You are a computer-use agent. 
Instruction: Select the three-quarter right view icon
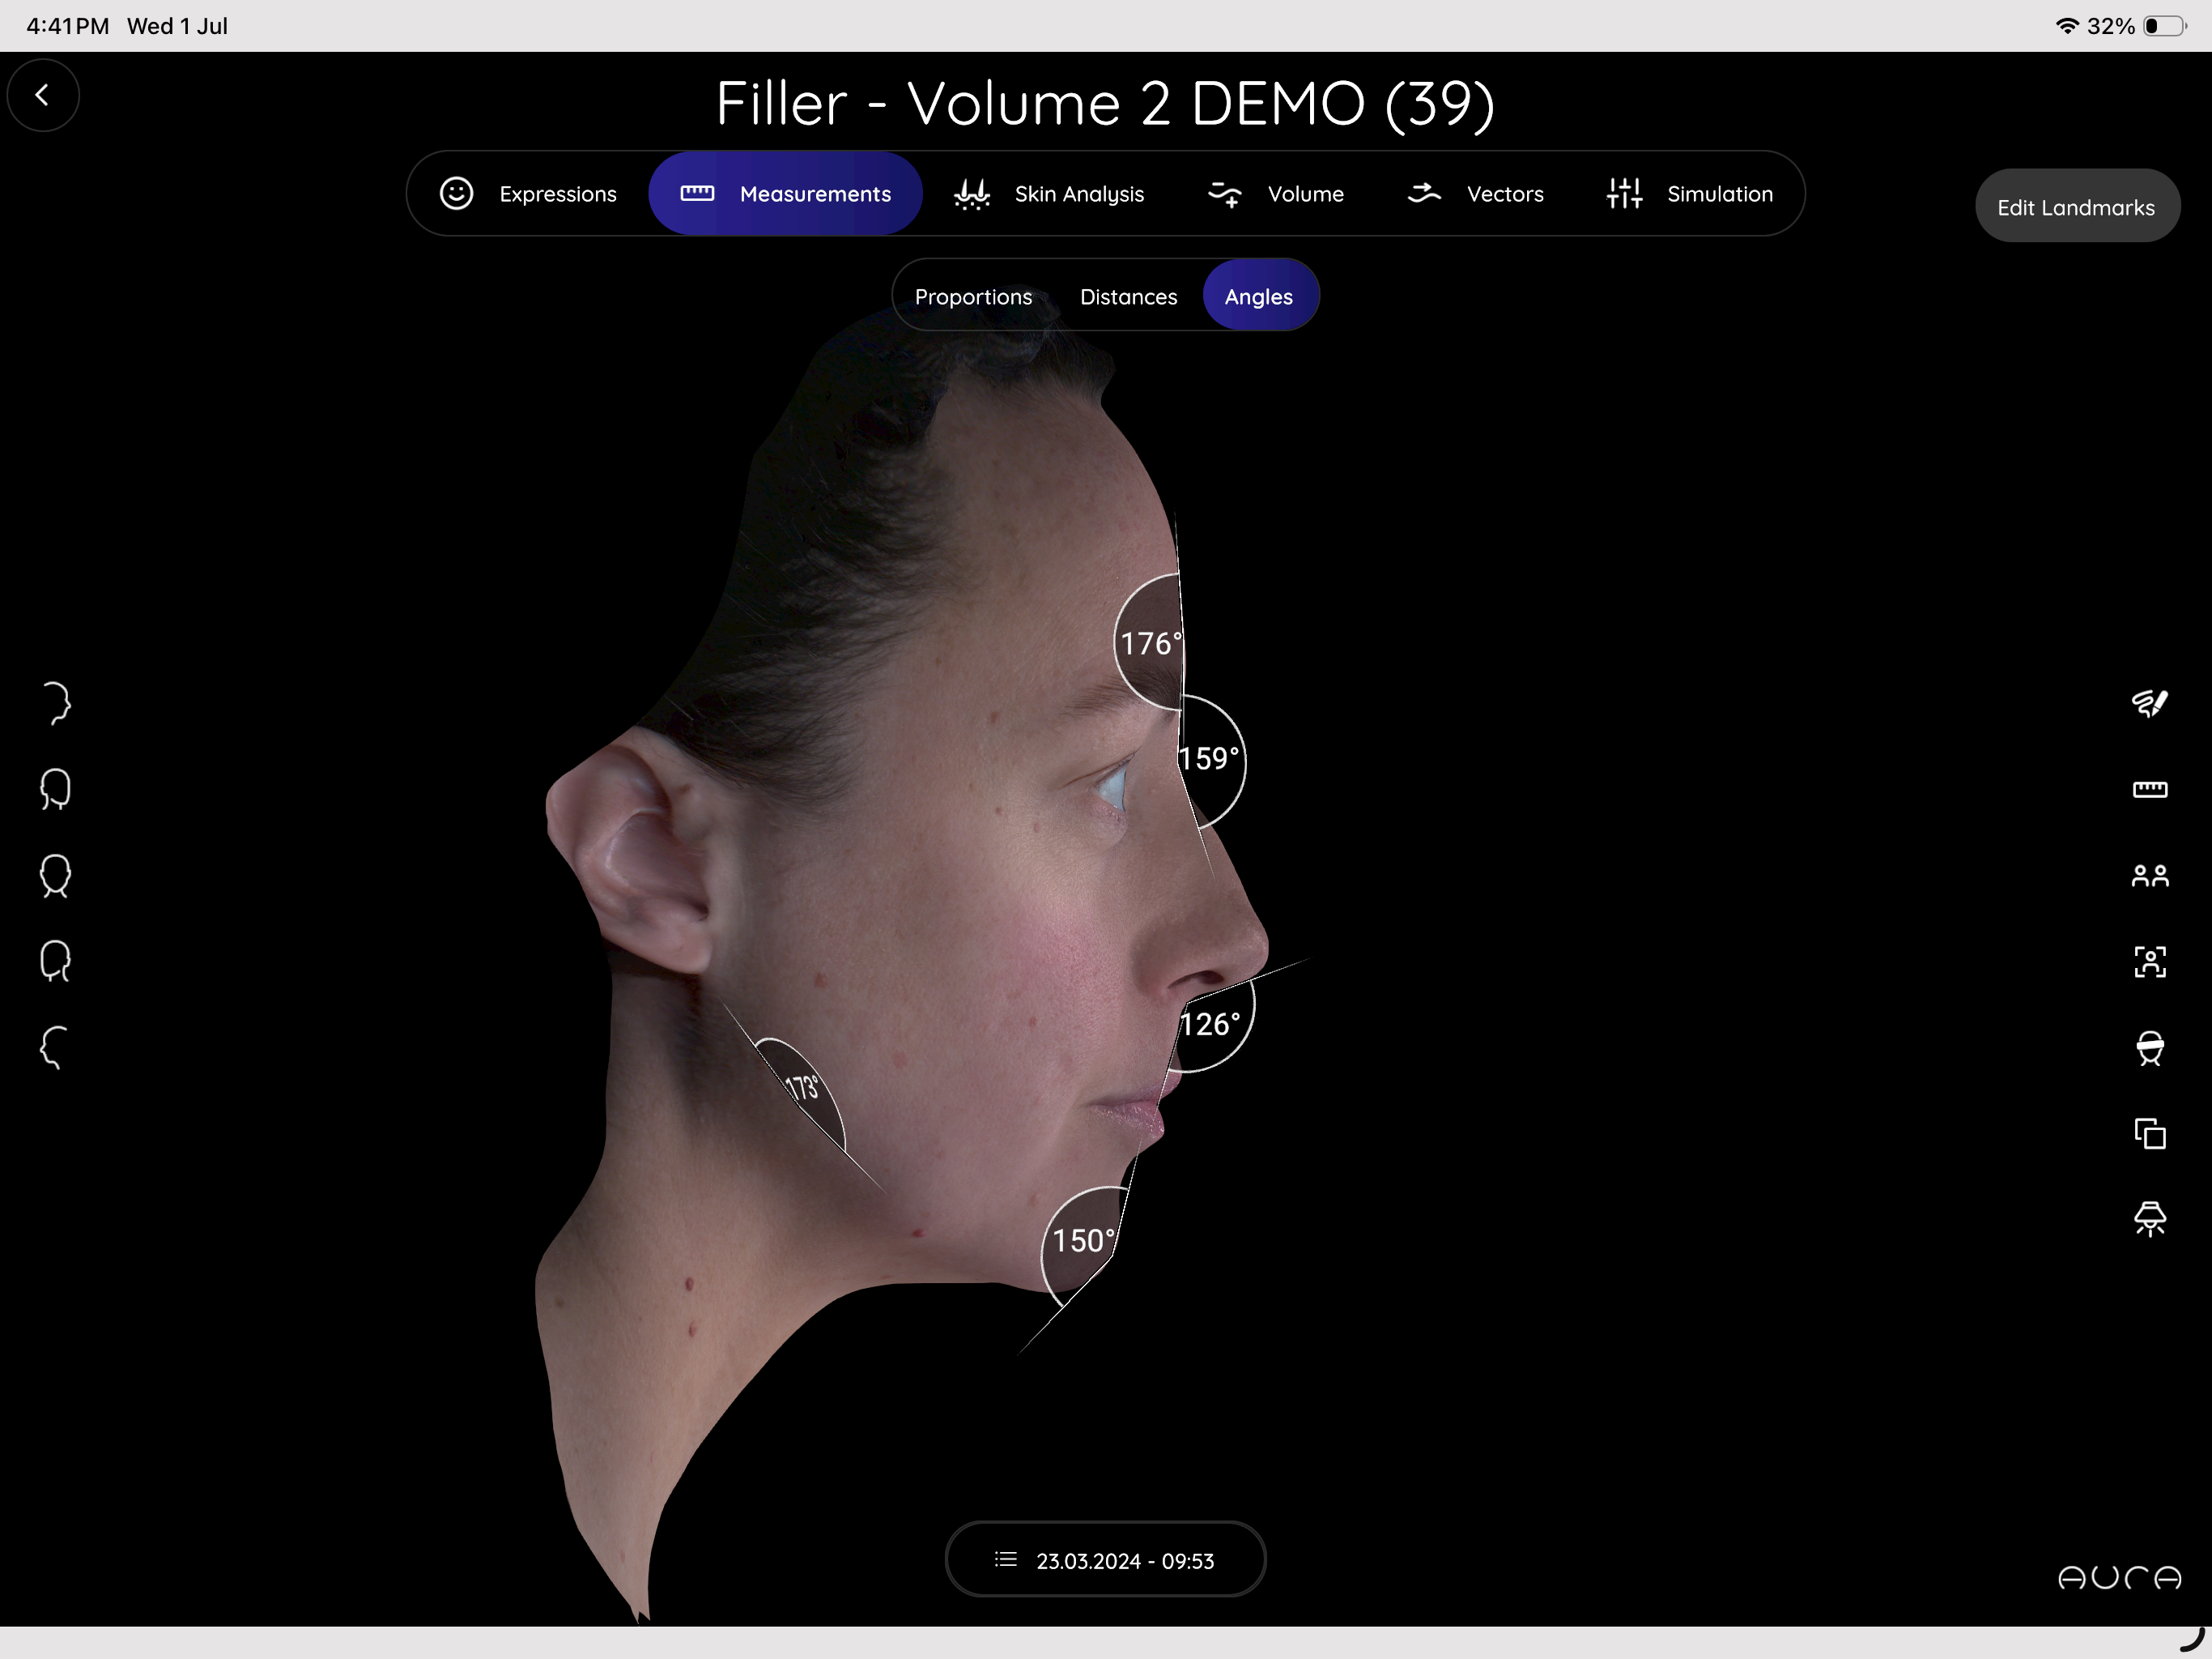pyautogui.click(x=56, y=788)
